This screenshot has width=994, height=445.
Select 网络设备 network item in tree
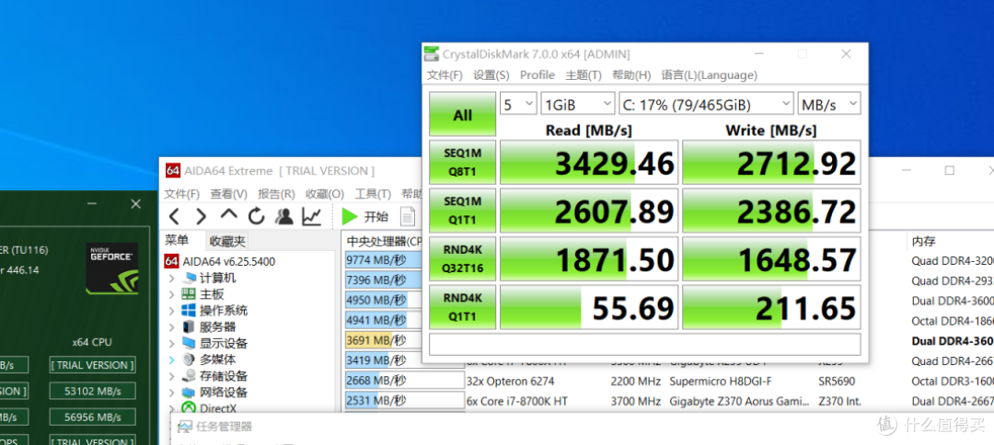coord(214,393)
